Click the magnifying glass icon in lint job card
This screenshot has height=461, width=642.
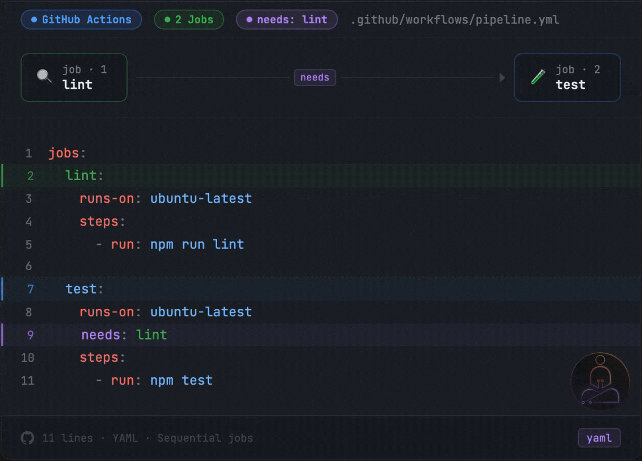pos(44,76)
